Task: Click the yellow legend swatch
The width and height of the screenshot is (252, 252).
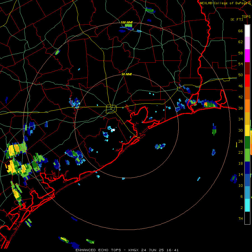Action: [247, 130]
